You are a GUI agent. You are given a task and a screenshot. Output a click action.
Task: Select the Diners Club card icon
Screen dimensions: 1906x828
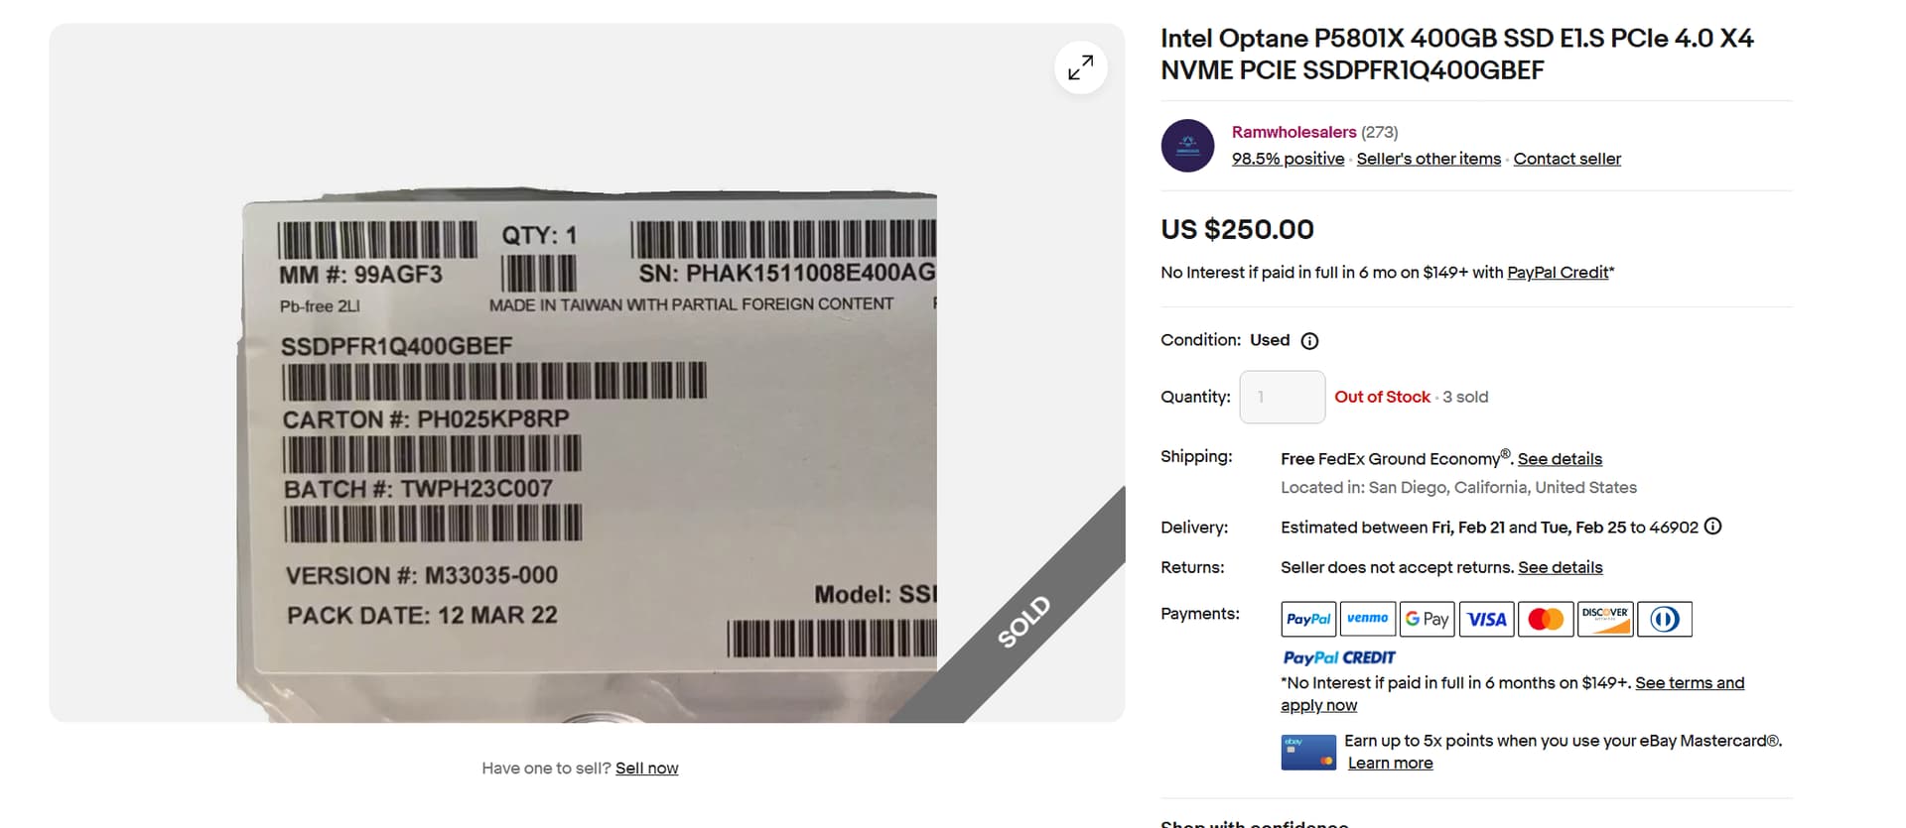pos(1665,619)
